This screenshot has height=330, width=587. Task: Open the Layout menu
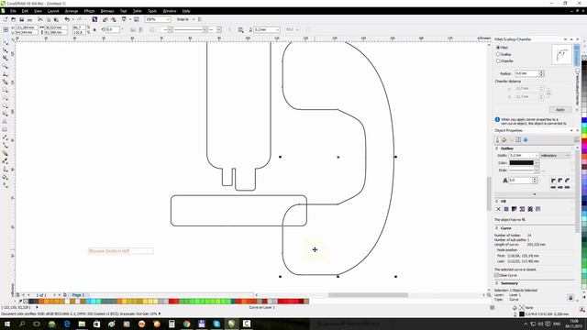click(53, 11)
